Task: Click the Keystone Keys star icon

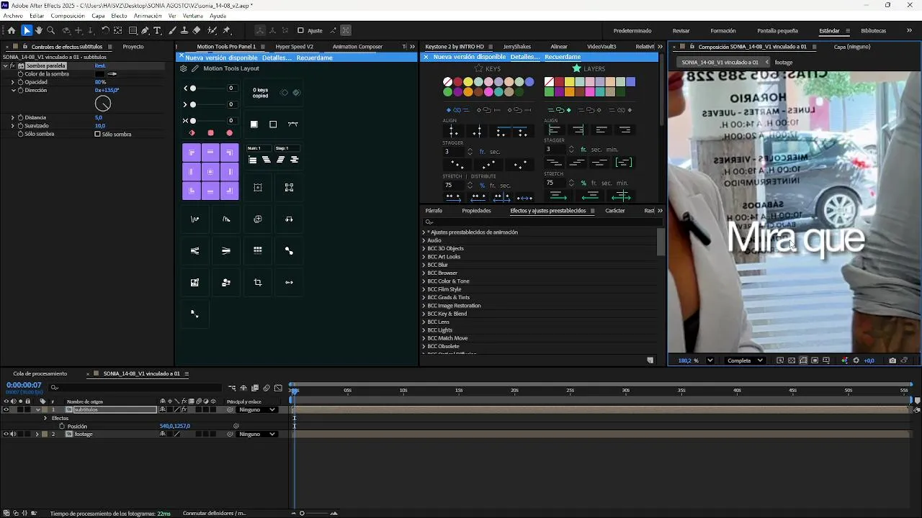Action: click(x=478, y=68)
